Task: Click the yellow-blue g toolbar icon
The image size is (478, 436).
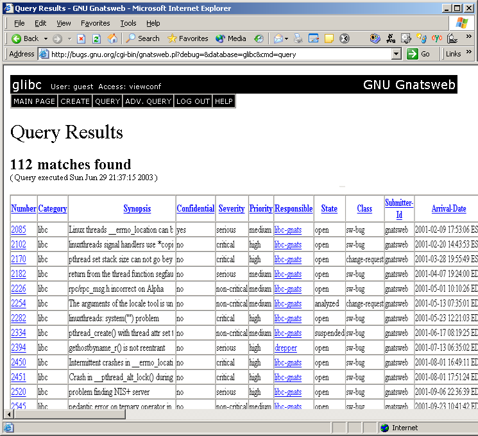Action: point(422,38)
